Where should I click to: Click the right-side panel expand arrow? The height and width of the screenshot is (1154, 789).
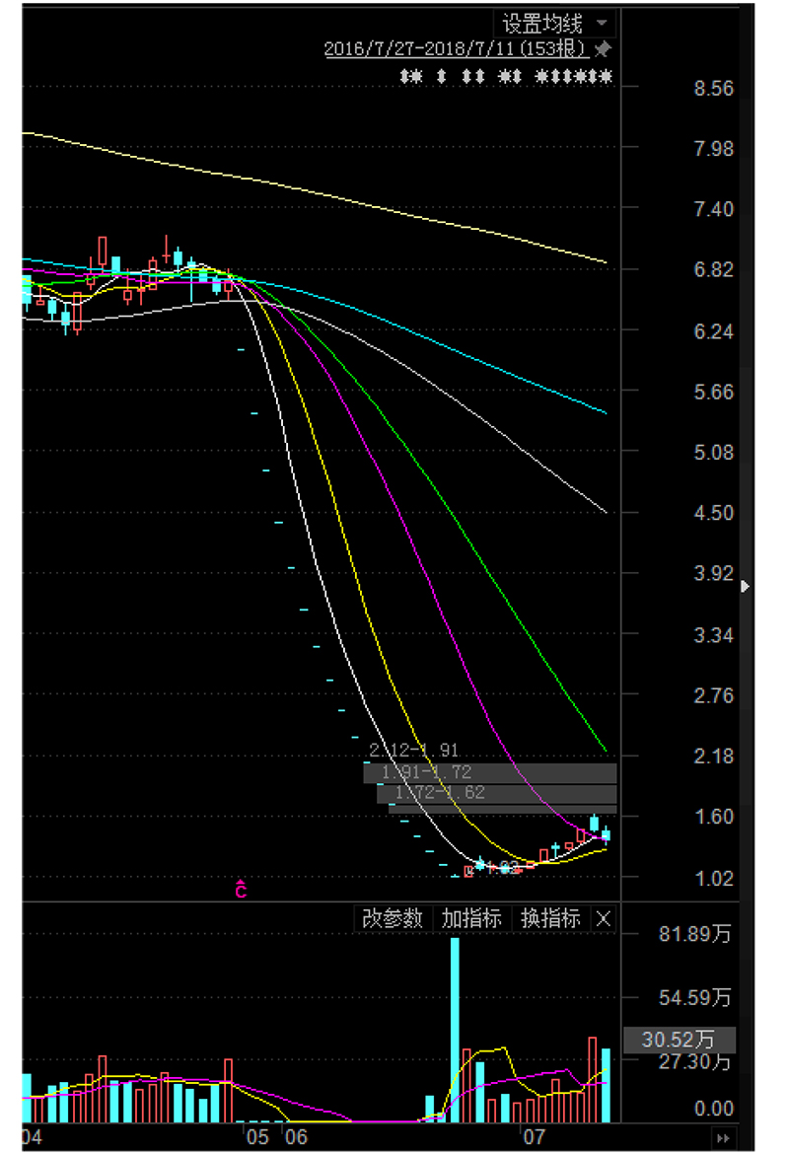(745, 586)
